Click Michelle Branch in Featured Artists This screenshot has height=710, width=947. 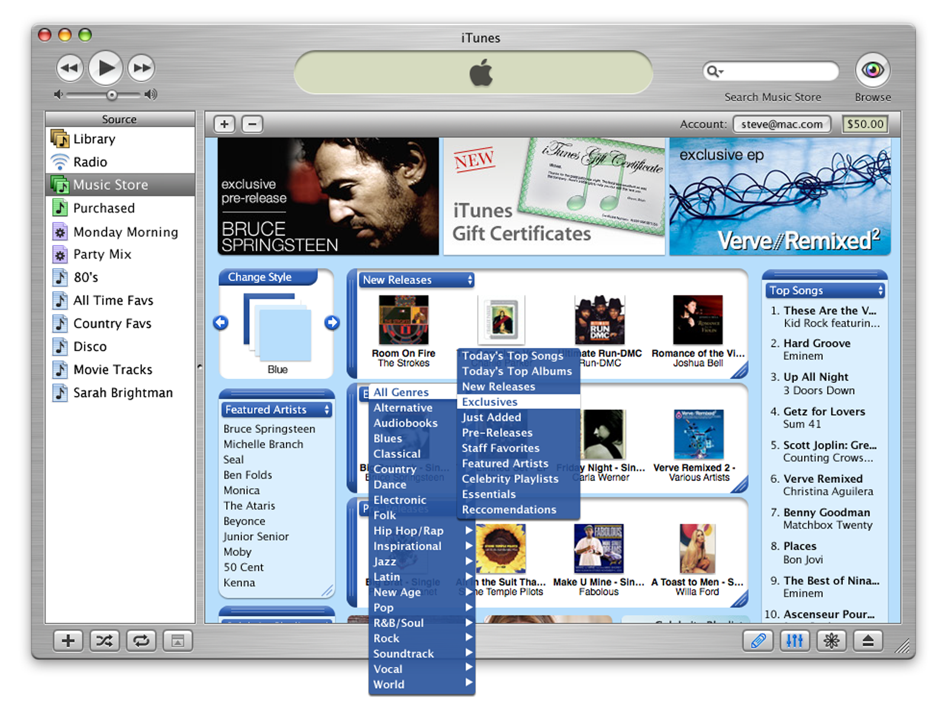pos(263,444)
